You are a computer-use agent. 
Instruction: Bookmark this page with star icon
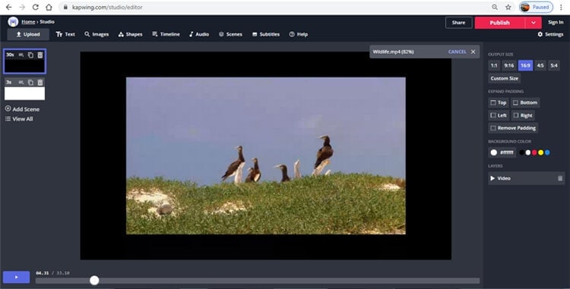coord(508,7)
